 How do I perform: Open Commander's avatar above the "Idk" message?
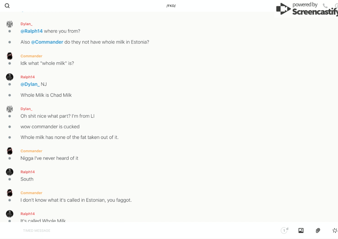(x=10, y=56)
